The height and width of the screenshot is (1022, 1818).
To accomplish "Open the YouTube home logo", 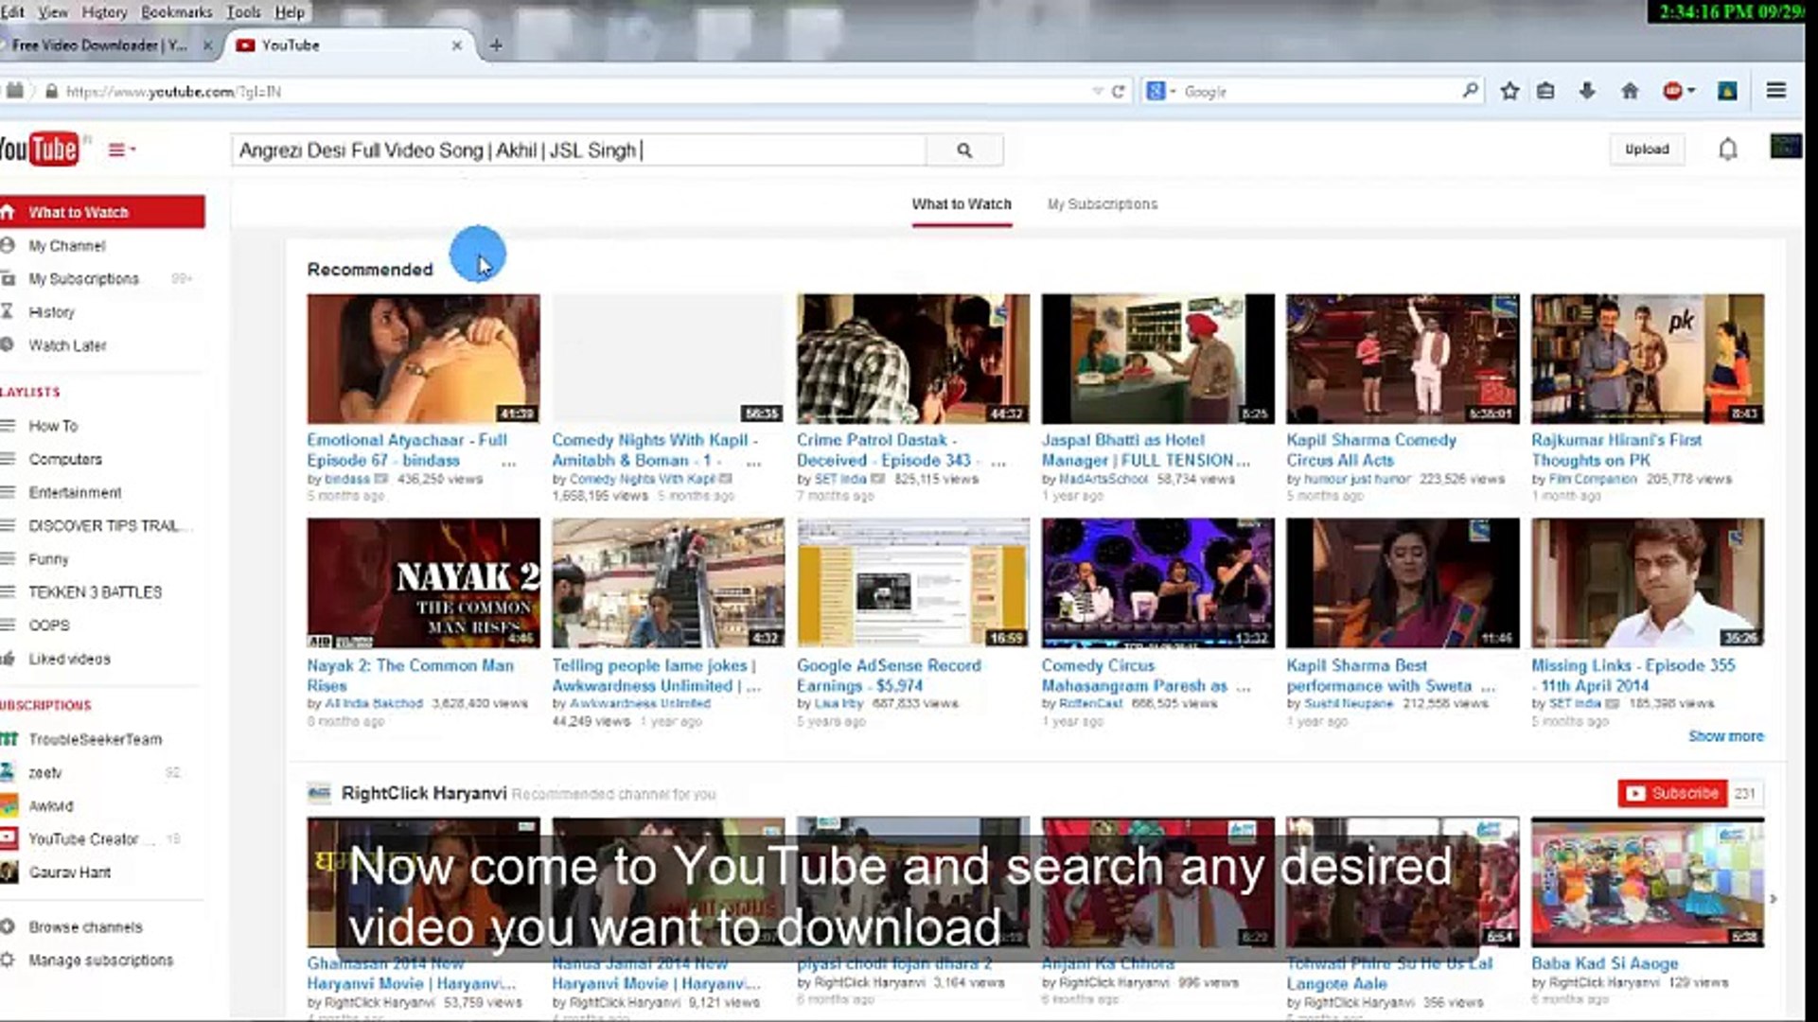I will click(43, 149).
